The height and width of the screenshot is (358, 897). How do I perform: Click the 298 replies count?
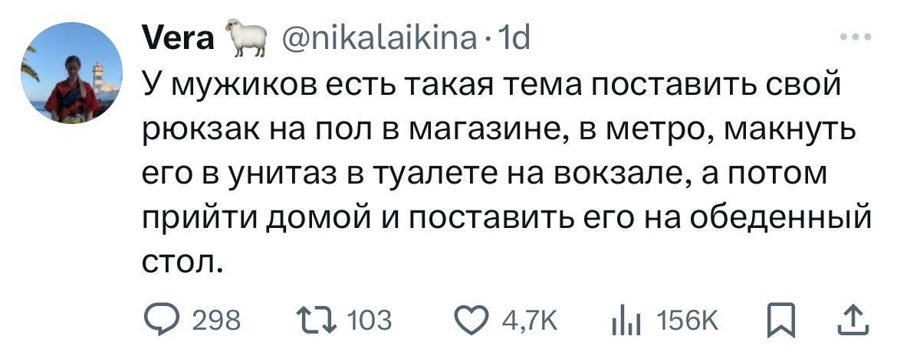pos(215,320)
